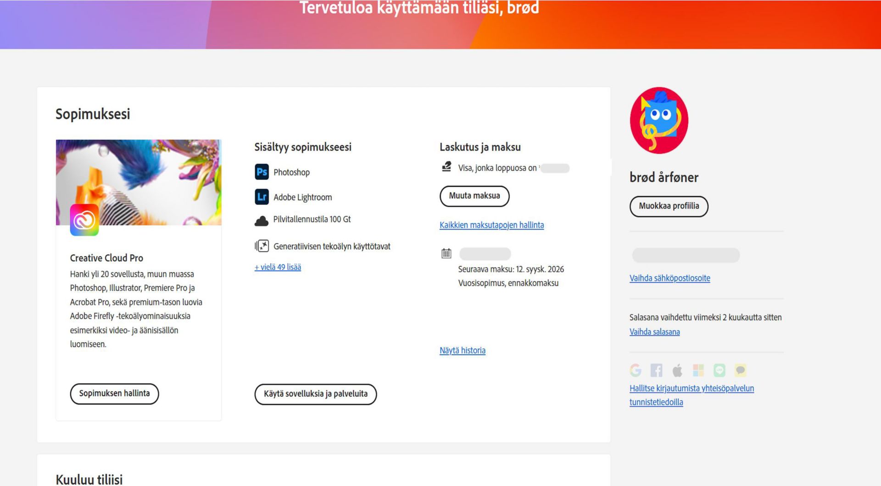Click the Adobe Lightroom icon
881x486 pixels.
(x=261, y=197)
